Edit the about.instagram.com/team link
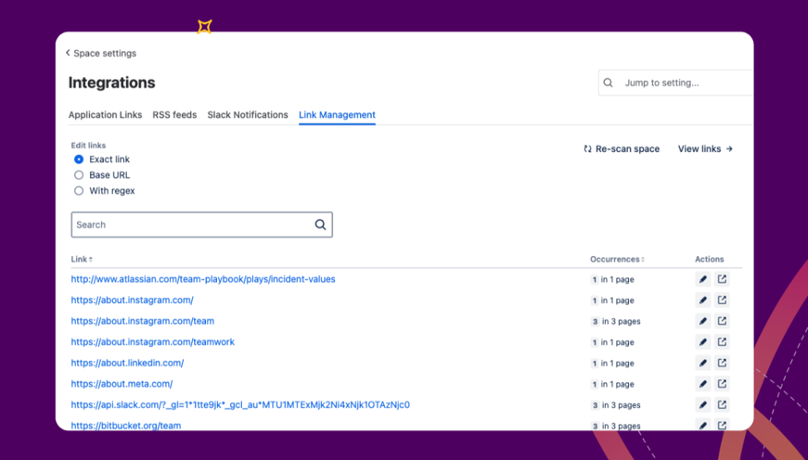The height and width of the screenshot is (460, 808). pos(703,321)
